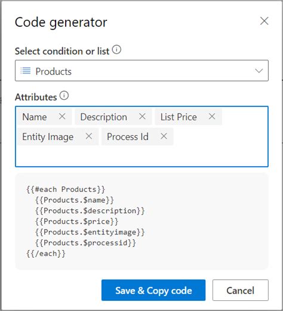Click info icon beside Select condition or list

[116, 50]
